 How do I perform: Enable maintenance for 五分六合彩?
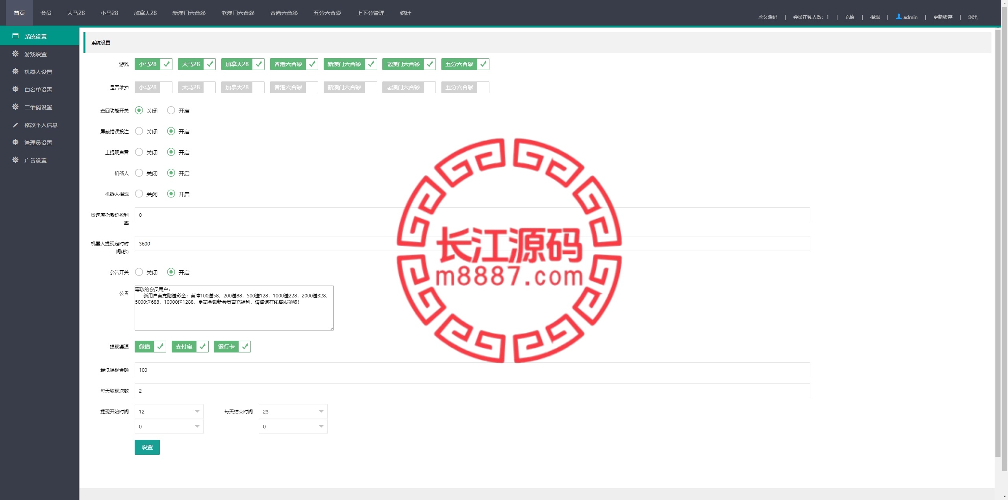pos(465,87)
